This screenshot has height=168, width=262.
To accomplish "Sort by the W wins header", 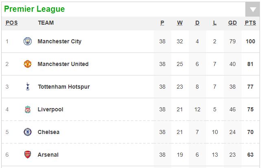I will click(180, 23).
